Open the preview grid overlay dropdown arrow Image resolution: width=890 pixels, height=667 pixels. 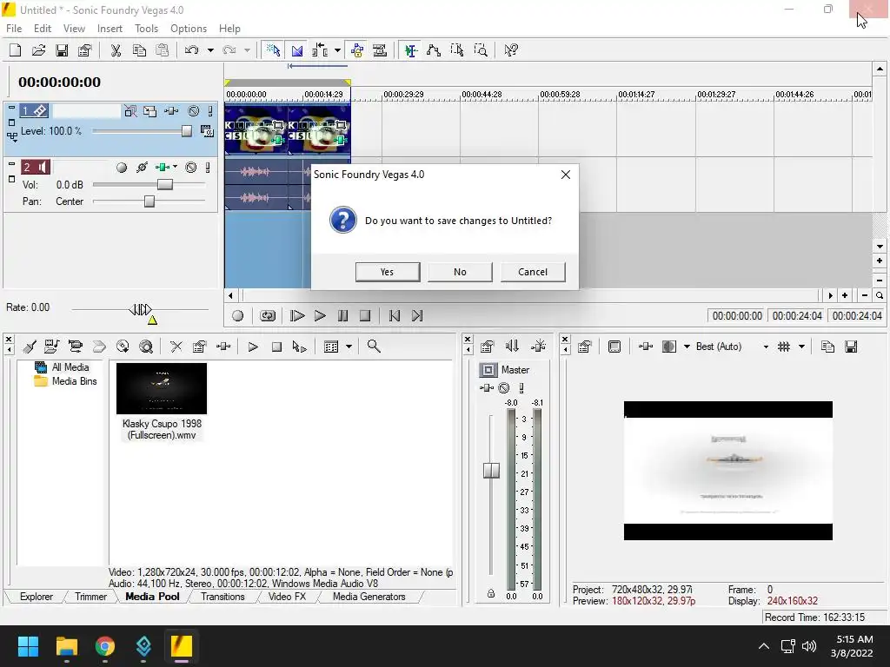[x=801, y=347]
